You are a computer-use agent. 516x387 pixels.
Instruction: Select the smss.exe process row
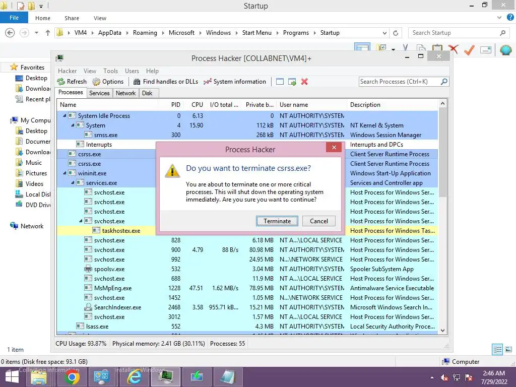tap(247, 135)
